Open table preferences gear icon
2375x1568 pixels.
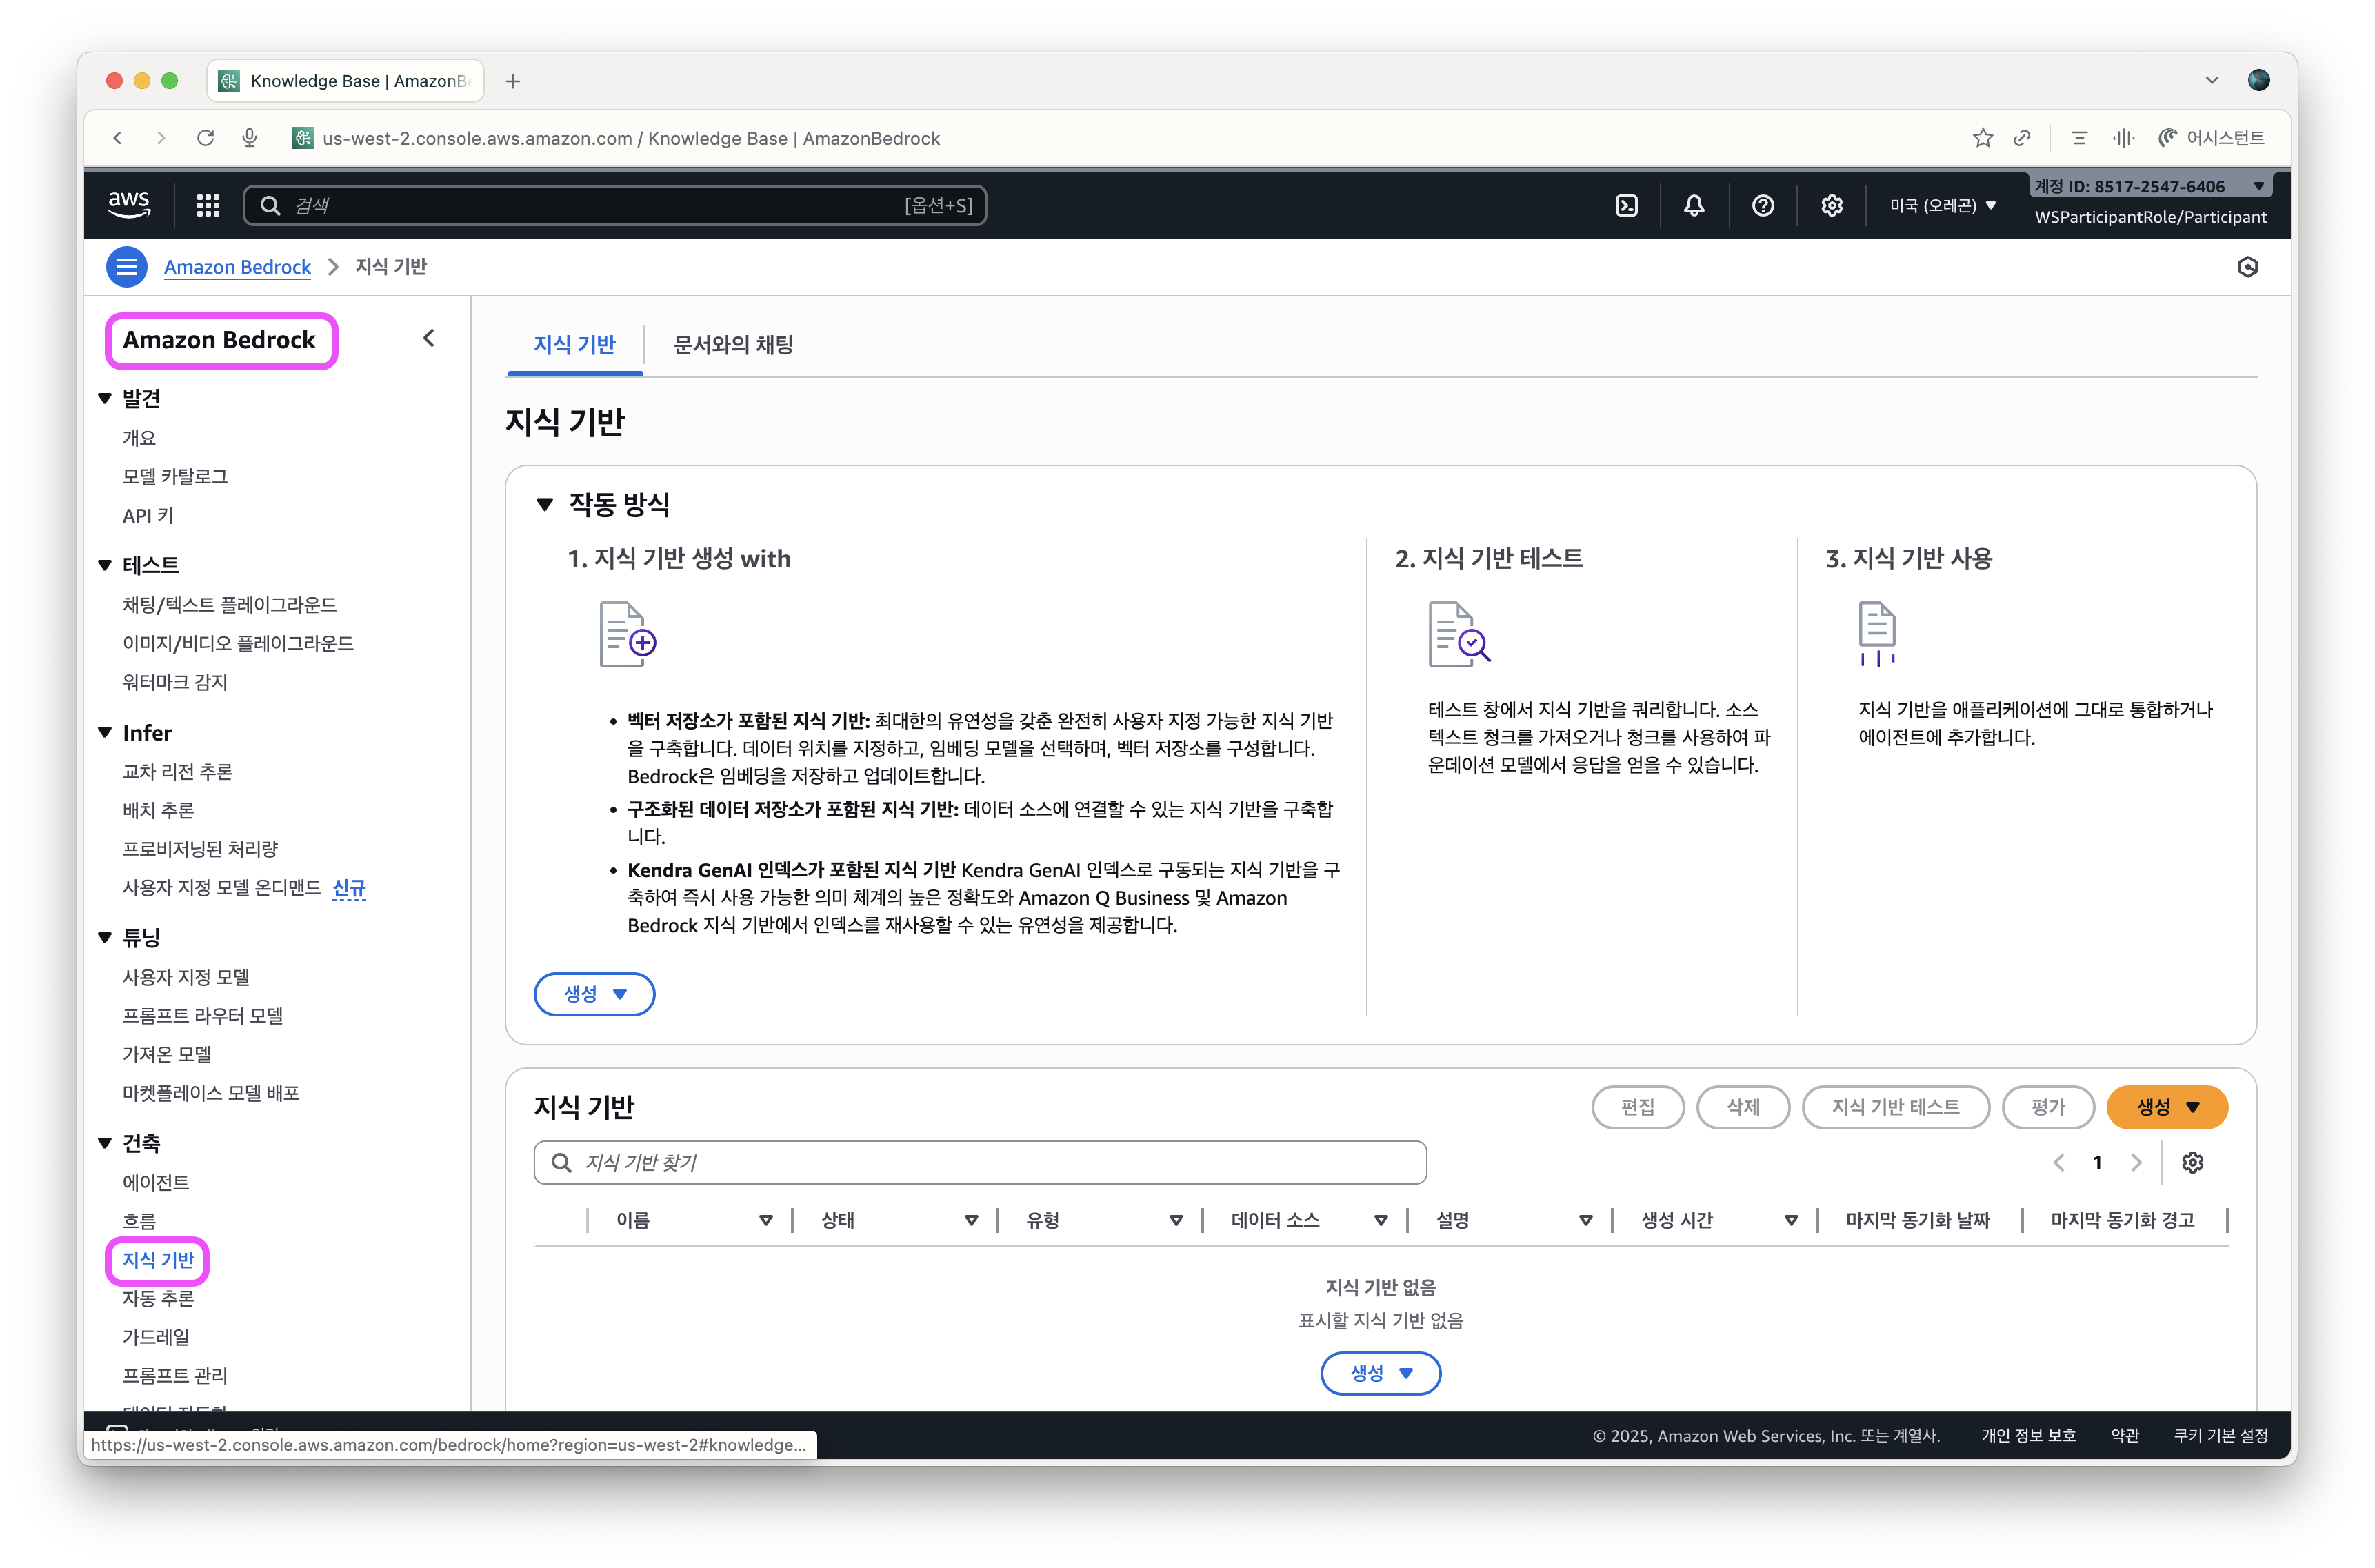(x=2192, y=1162)
